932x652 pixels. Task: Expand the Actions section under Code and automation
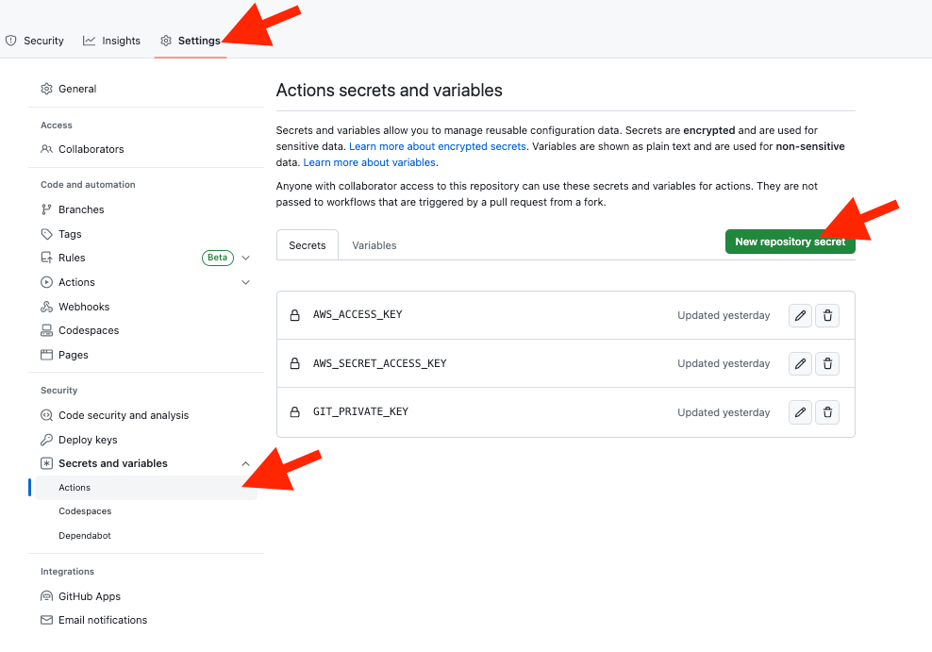[245, 281]
